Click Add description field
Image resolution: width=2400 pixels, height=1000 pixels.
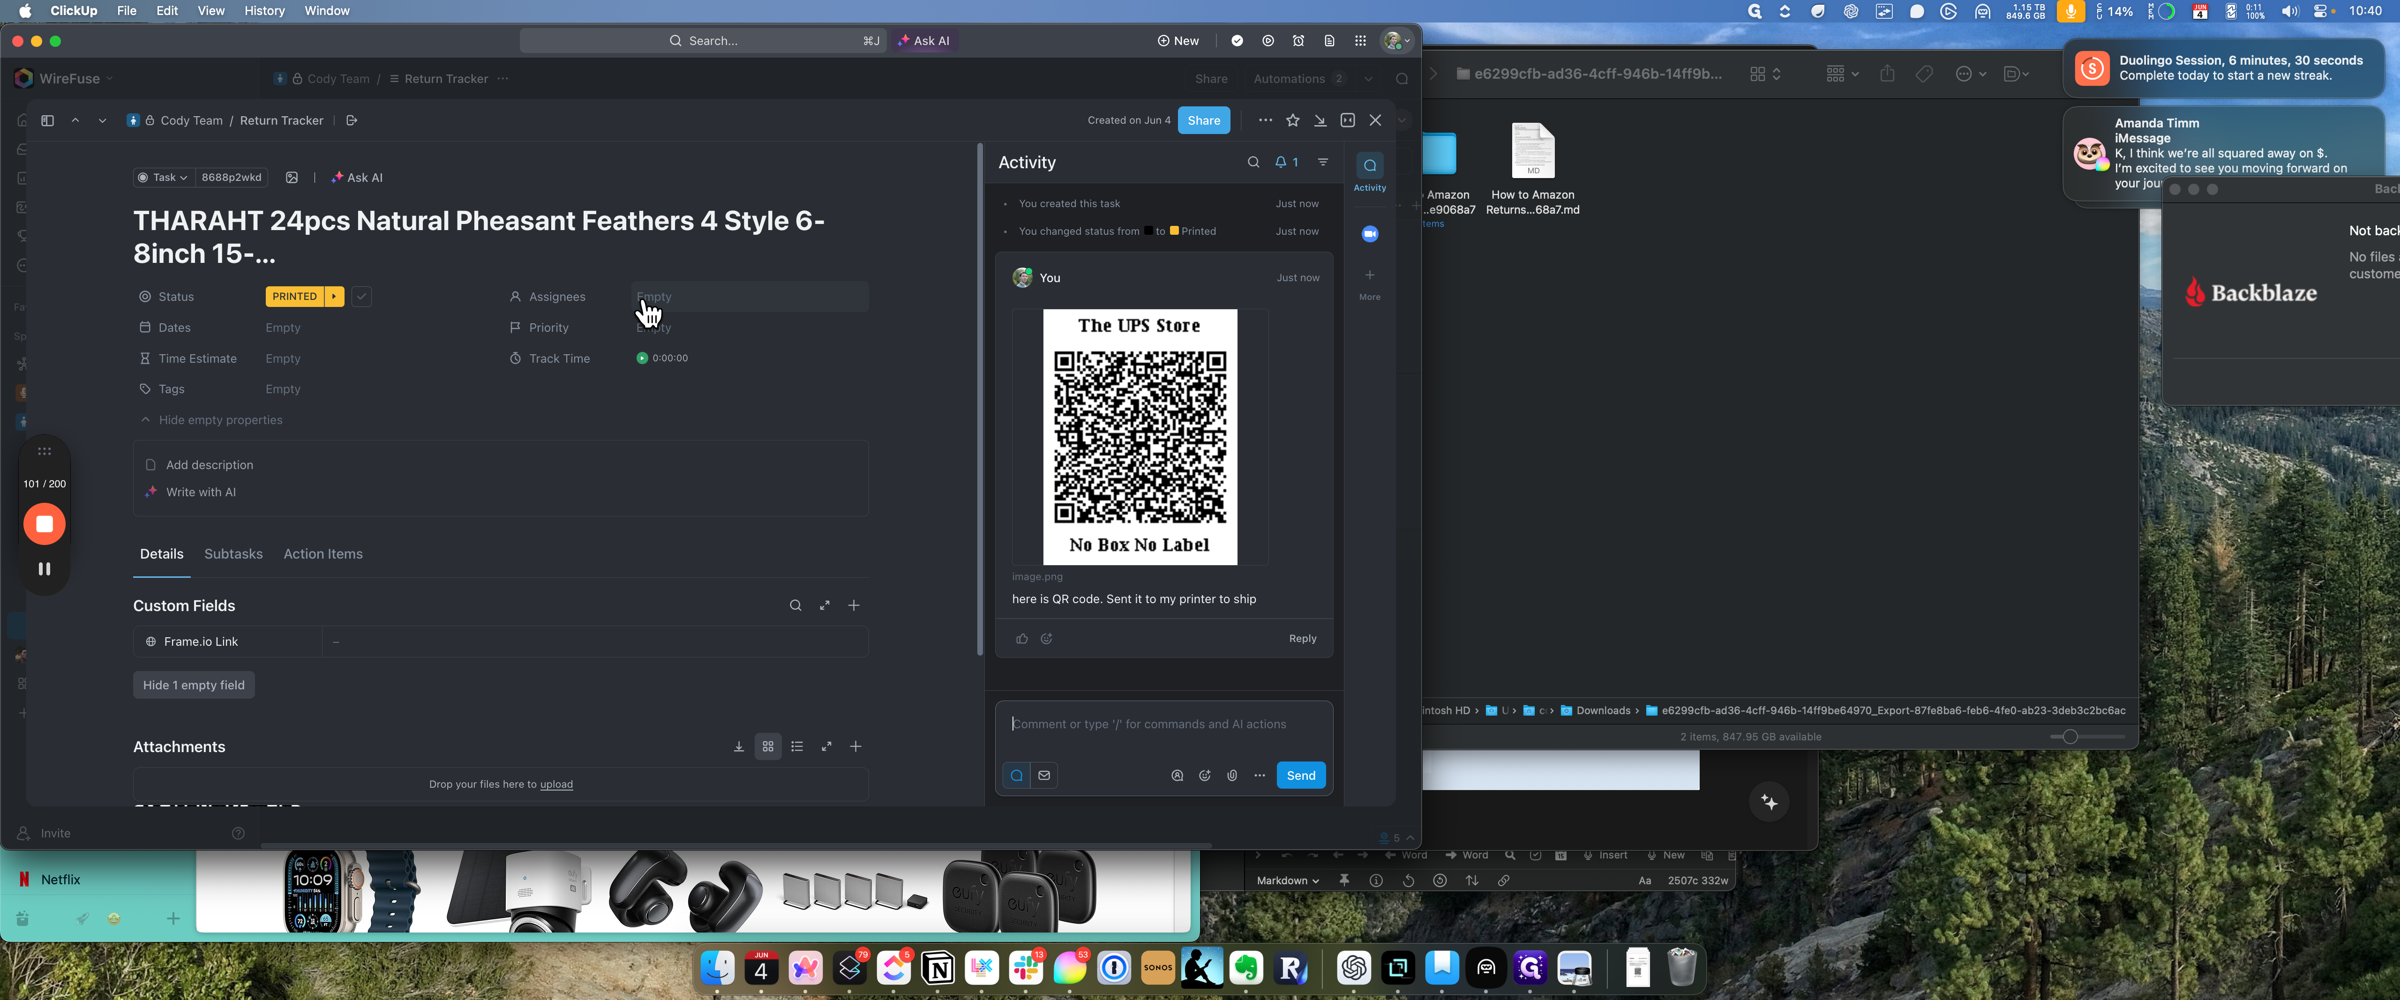(x=209, y=464)
